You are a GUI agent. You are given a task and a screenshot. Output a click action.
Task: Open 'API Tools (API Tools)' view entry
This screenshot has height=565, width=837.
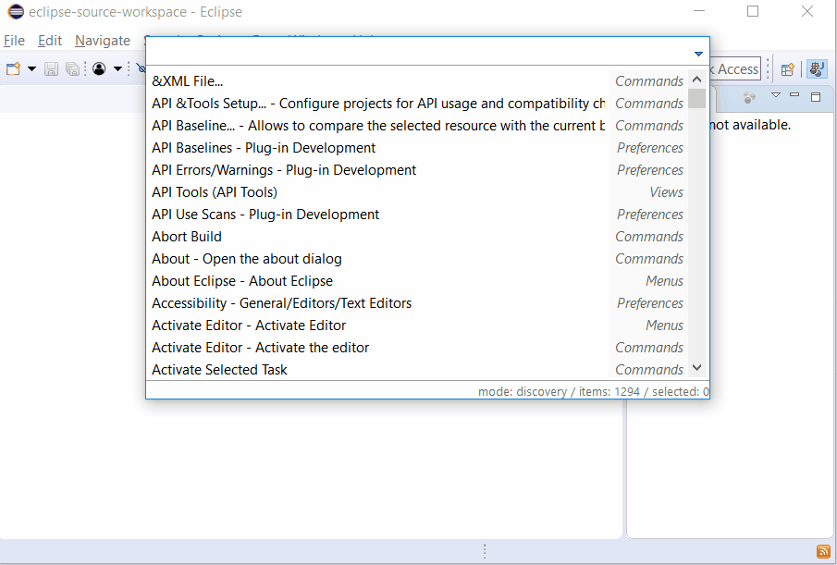tap(418, 192)
